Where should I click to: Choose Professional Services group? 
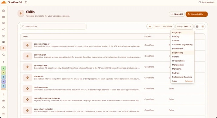(x=182, y=77)
